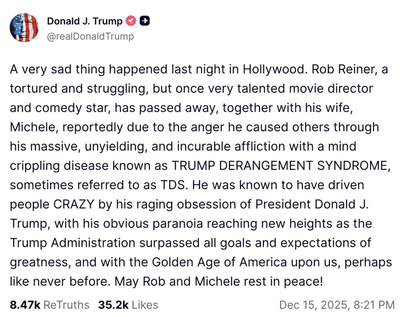The width and height of the screenshot is (402, 317).
Task: Open the flag-themed profile avatar
Action: (x=24, y=28)
